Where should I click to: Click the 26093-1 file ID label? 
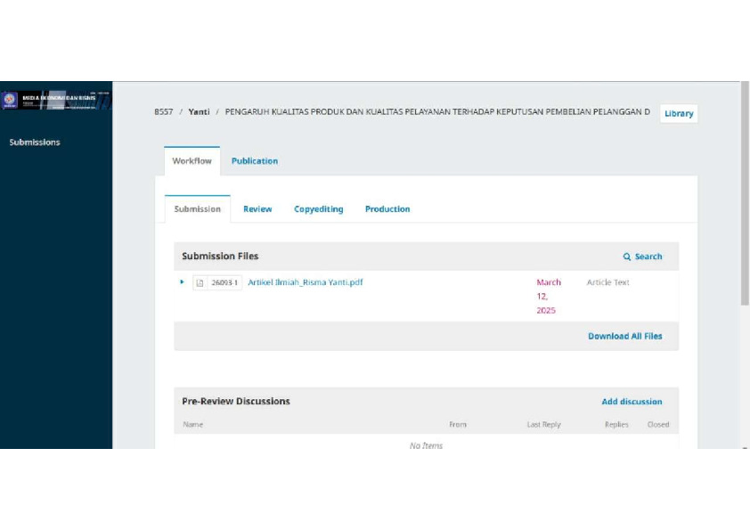224,282
